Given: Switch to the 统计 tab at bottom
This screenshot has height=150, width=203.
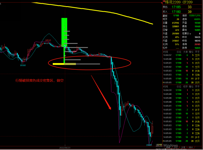Looking at the screenshot, I should click(x=191, y=147).
